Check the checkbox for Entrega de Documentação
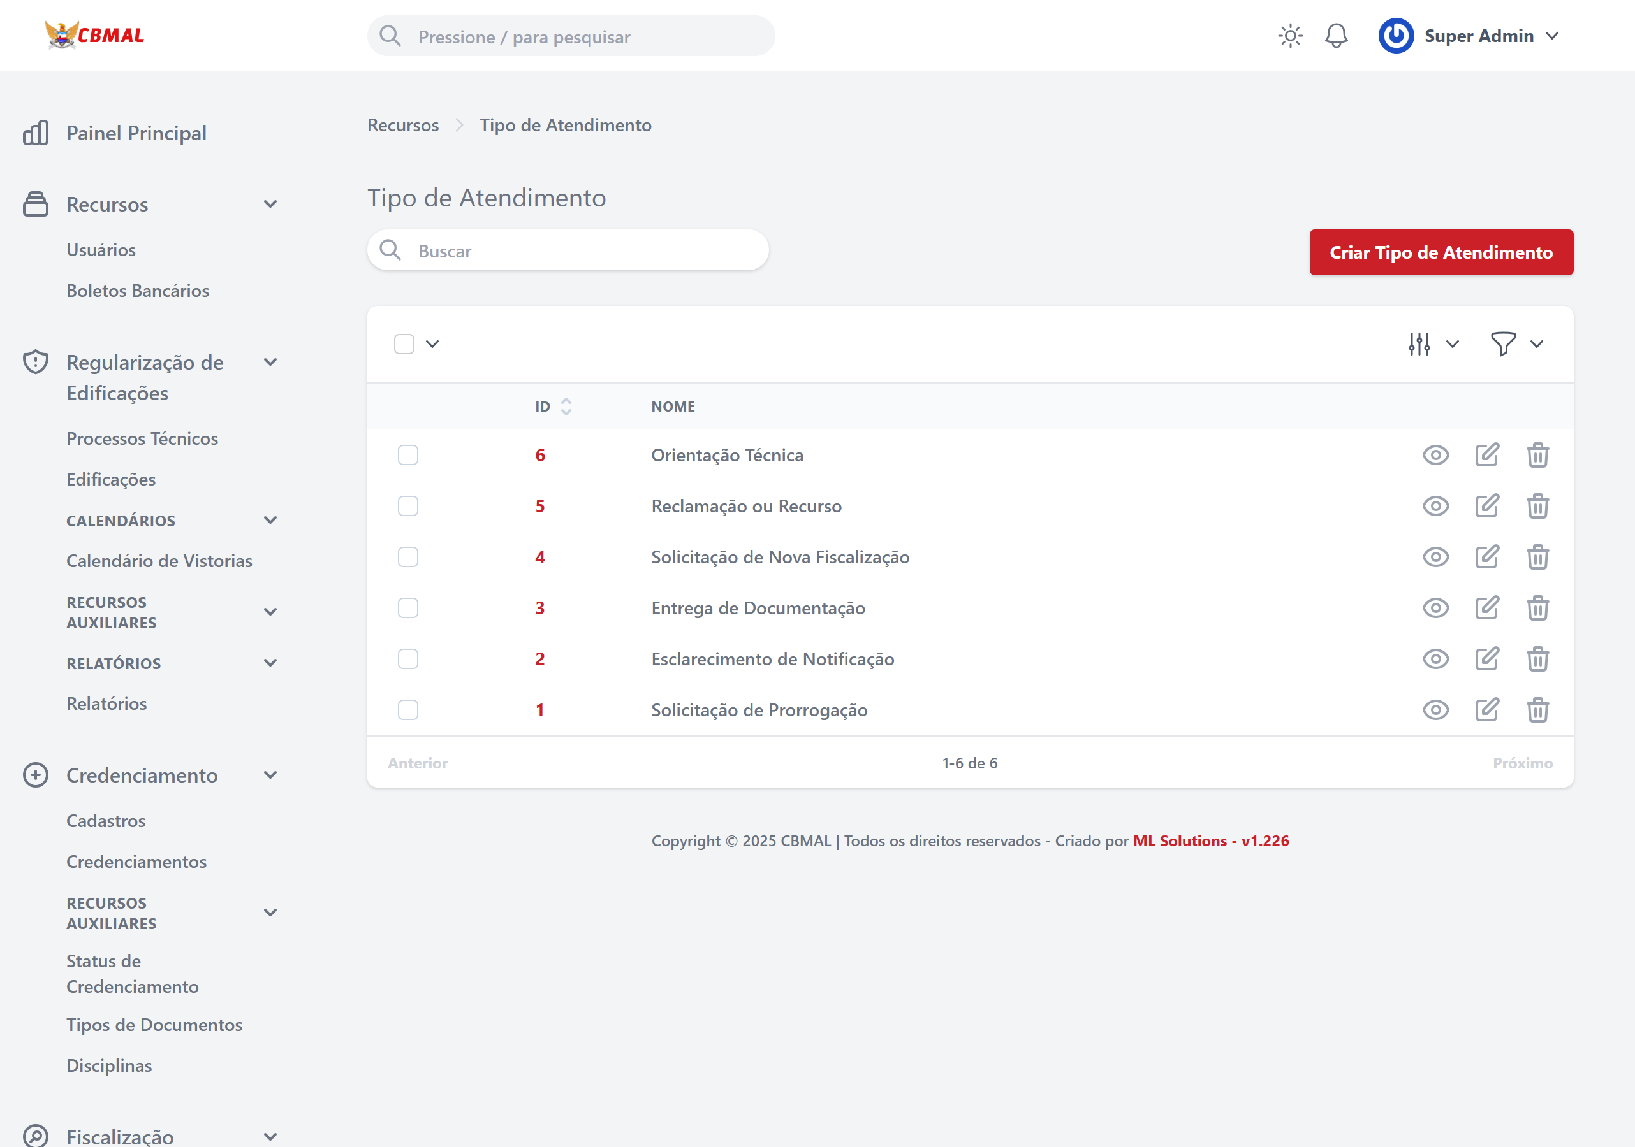Screen dimensions: 1635x1147 pyautogui.click(x=408, y=608)
